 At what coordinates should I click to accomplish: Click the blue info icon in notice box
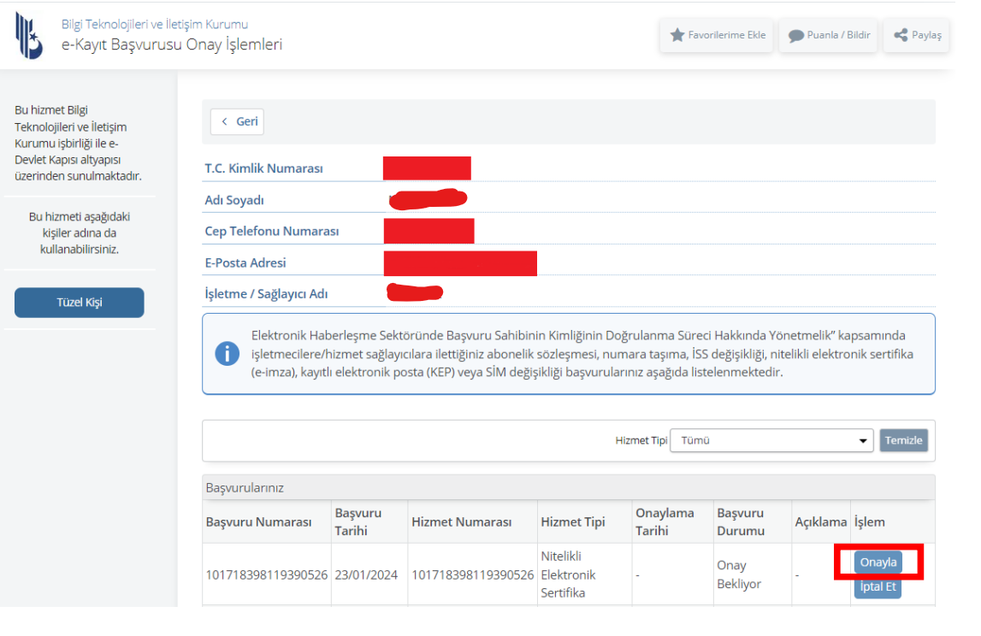[x=227, y=354]
